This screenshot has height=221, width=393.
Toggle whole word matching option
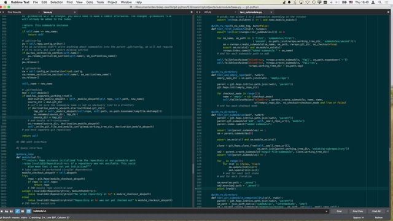pyautogui.click(x=11, y=211)
